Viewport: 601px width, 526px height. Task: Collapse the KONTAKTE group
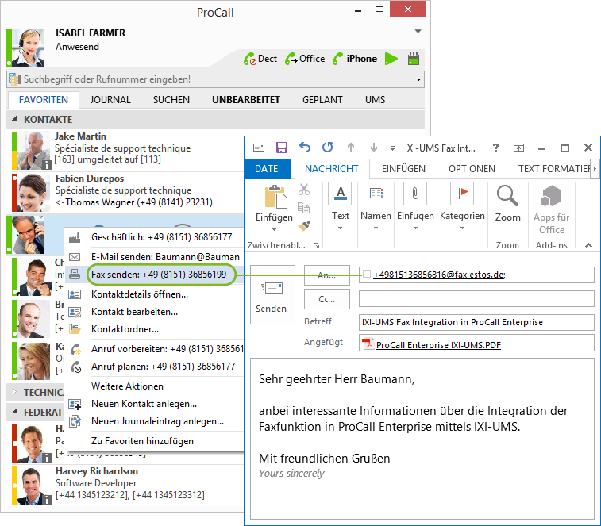[14, 119]
